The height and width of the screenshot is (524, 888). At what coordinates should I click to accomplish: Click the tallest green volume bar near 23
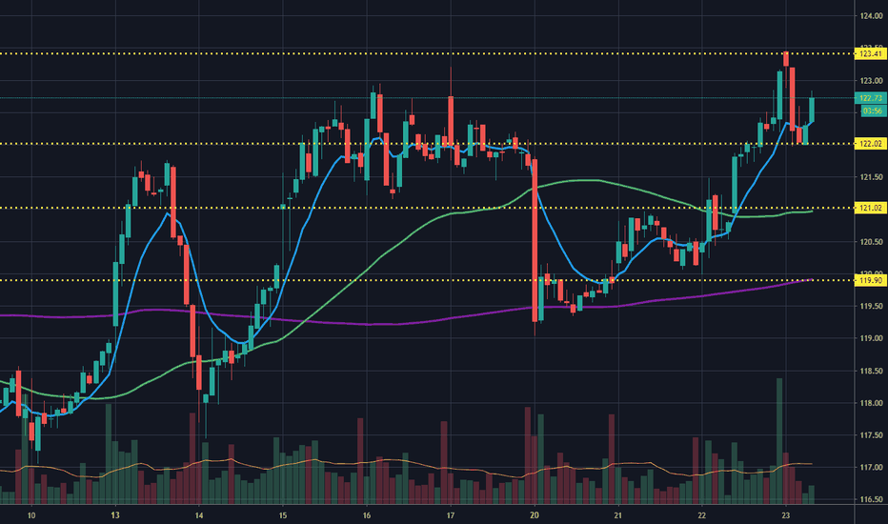779,441
